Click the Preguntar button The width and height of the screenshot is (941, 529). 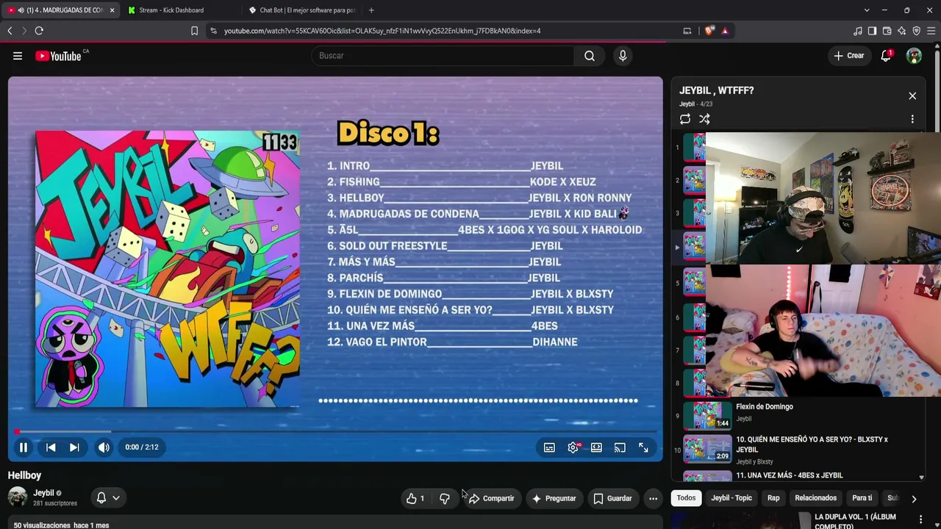(x=554, y=498)
